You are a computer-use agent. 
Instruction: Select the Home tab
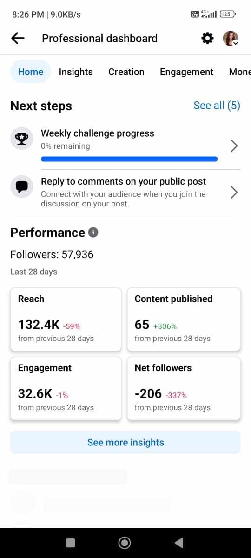(x=31, y=72)
